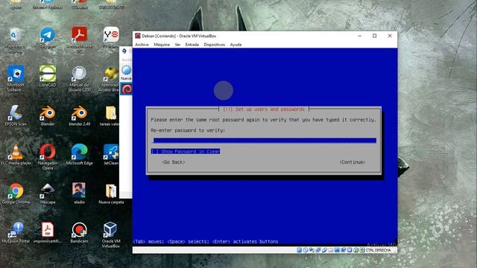Select the eladio desktop icon
Screen dimensions: 477x268
point(79,194)
